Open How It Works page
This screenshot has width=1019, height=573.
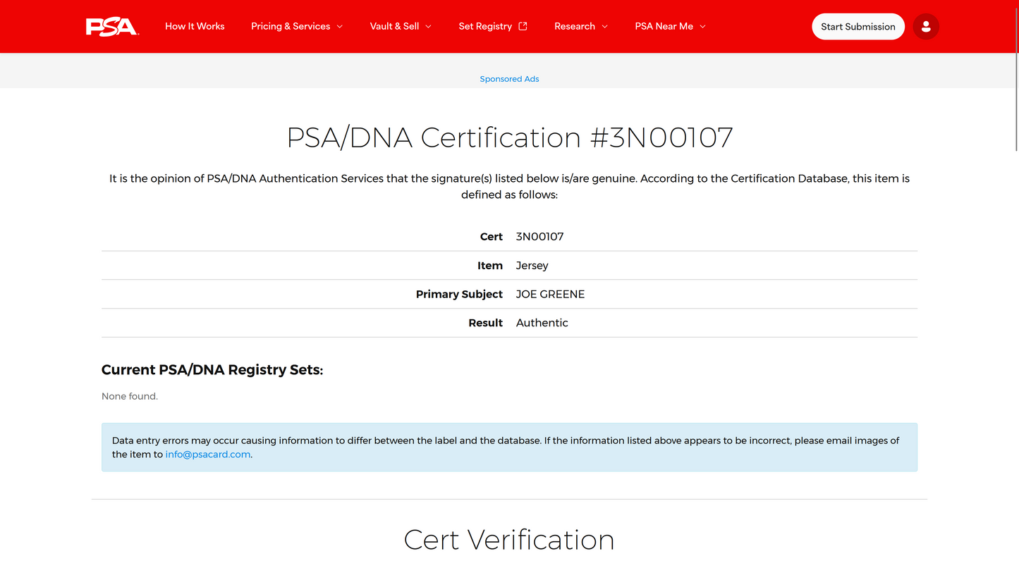tap(195, 26)
